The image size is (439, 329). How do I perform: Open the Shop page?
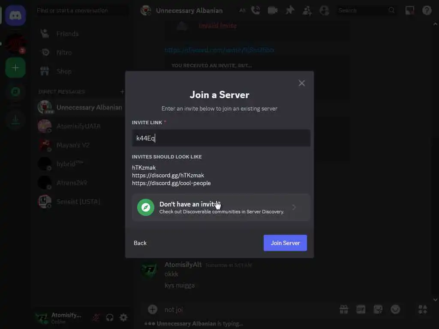click(81, 72)
